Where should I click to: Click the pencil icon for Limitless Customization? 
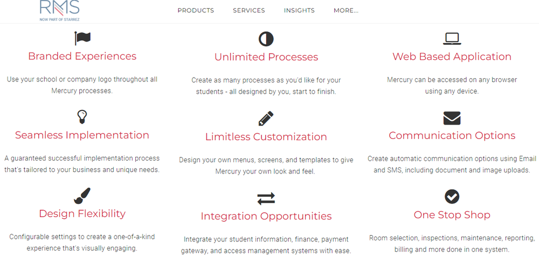pyautogui.click(x=266, y=119)
